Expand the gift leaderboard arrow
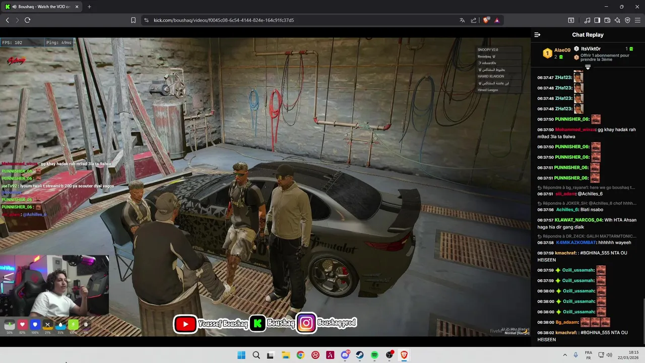The width and height of the screenshot is (645, 363). (588, 67)
